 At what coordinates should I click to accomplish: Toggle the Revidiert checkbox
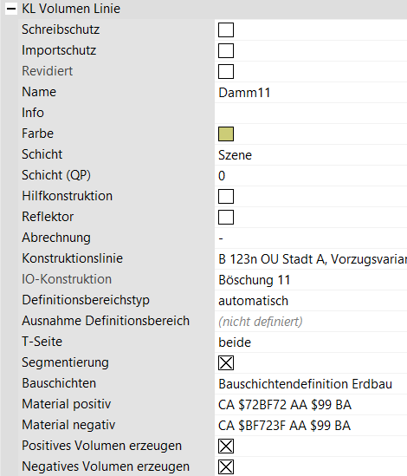(x=226, y=72)
